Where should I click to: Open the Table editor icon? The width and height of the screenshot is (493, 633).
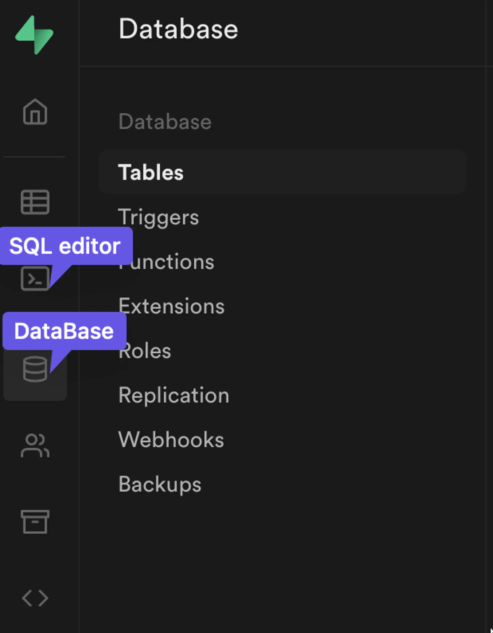(x=35, y=202)
